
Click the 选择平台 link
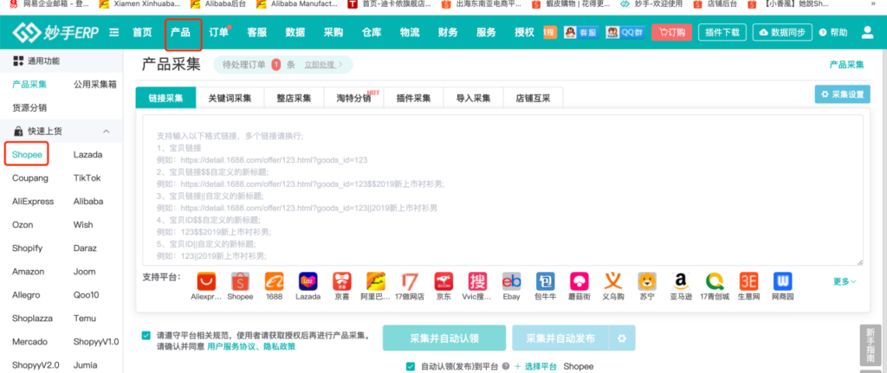coord(535,366)
